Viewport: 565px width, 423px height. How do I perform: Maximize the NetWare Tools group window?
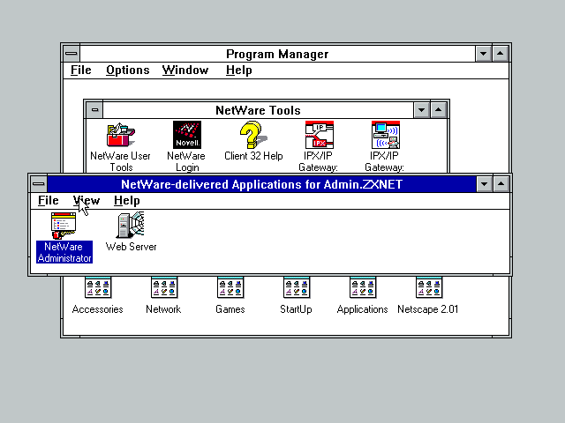438,110
